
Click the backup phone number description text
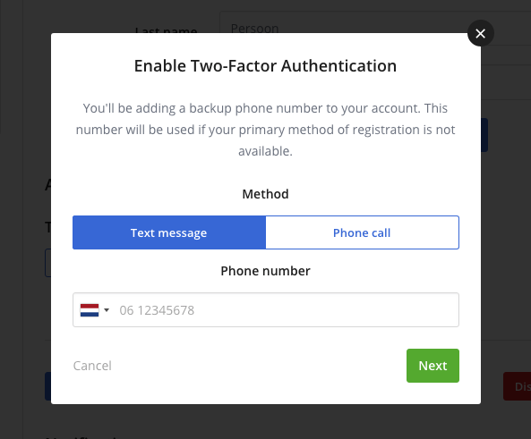[x=265, y=130]
